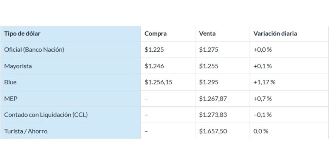329x165 pixels.
Task: Click the "Compra" column header
Action: pyautogui.click(x=155, y=34)
